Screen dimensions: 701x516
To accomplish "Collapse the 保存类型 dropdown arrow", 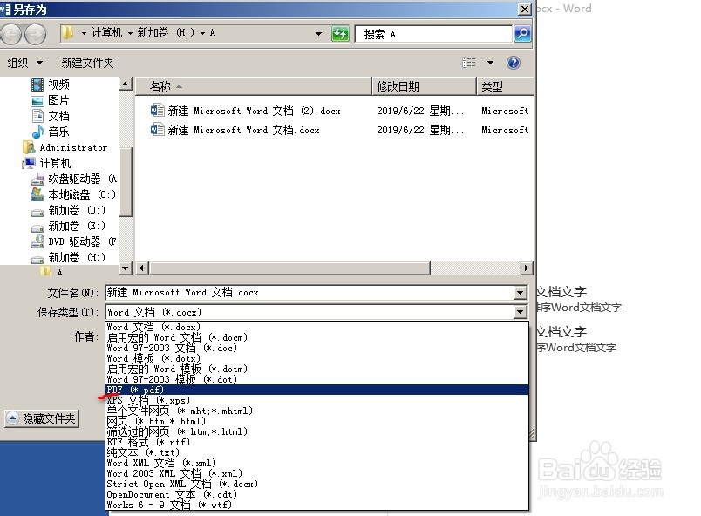I will pos(520,312).
